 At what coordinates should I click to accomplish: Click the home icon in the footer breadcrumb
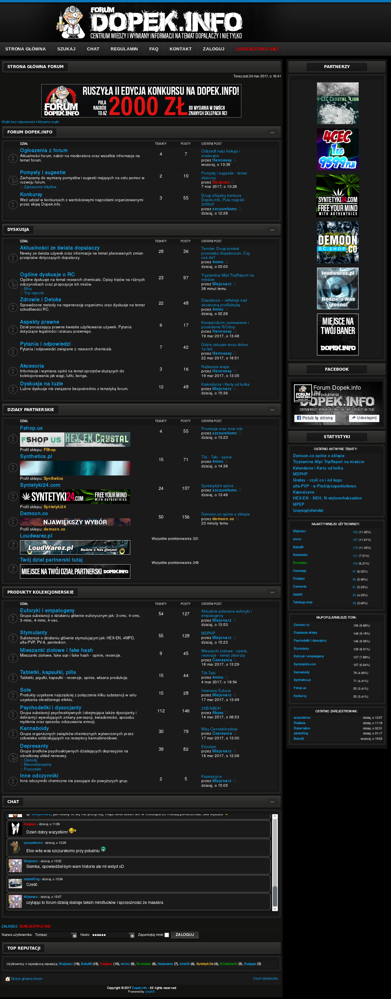point(7,978)
